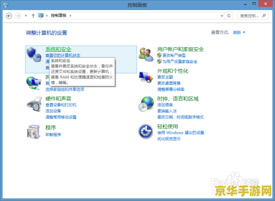Image resolution: width=275 pixels, height=201 pixels.
Task: Open 更改帐户类型 link
Action: point(174,55)
